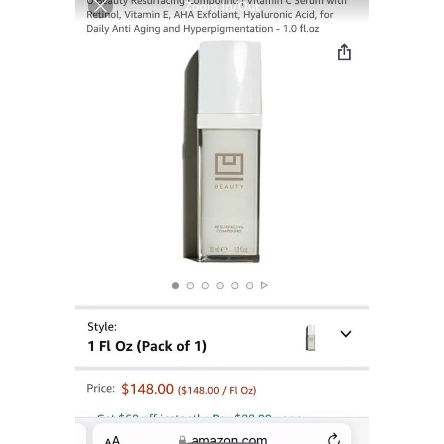Tap the lock icon next to amazon.com
The height and width of the screenshot is (444, 444).
pos(183,440)
